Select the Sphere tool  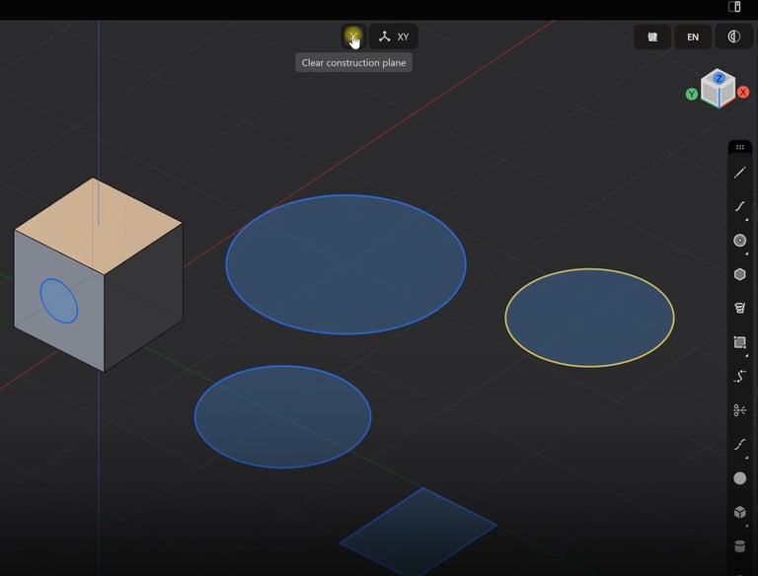pos(739,478)
